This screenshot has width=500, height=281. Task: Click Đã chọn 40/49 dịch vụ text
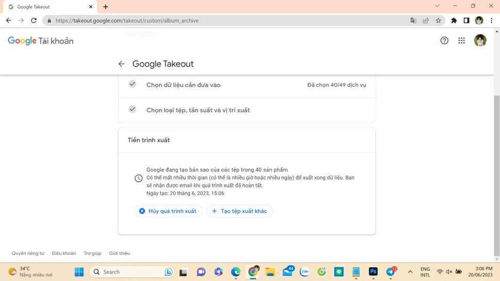tap(337, 85)
